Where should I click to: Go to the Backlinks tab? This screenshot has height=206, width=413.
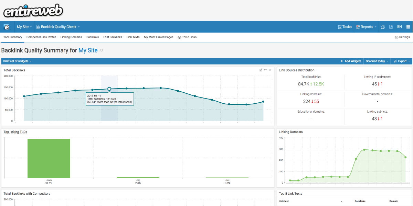(x=93, y=37)
